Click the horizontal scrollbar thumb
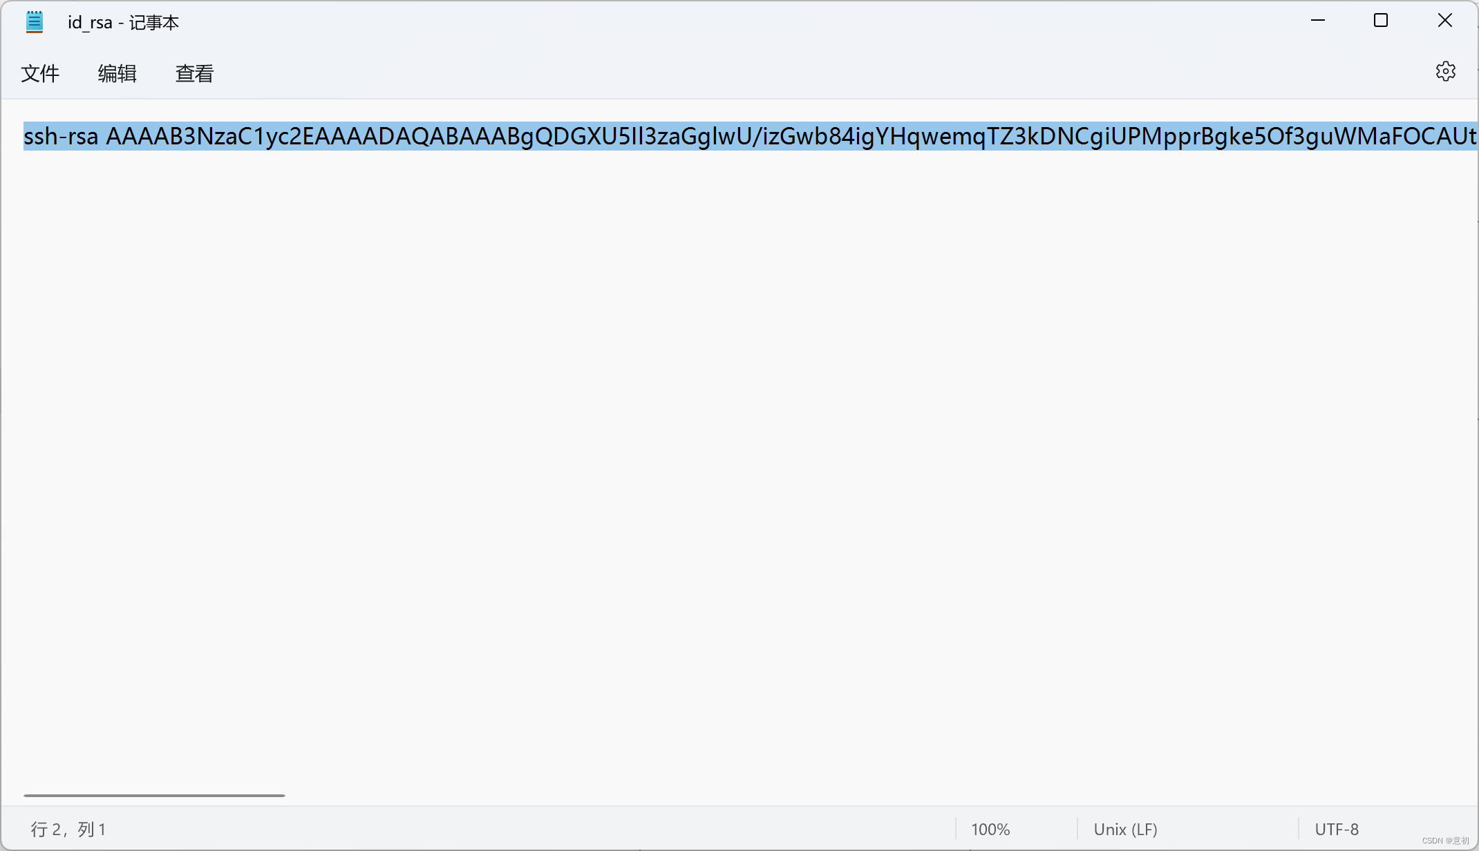Image resolution: width=1479 pixels, height=851 pixels. [154, 795]
